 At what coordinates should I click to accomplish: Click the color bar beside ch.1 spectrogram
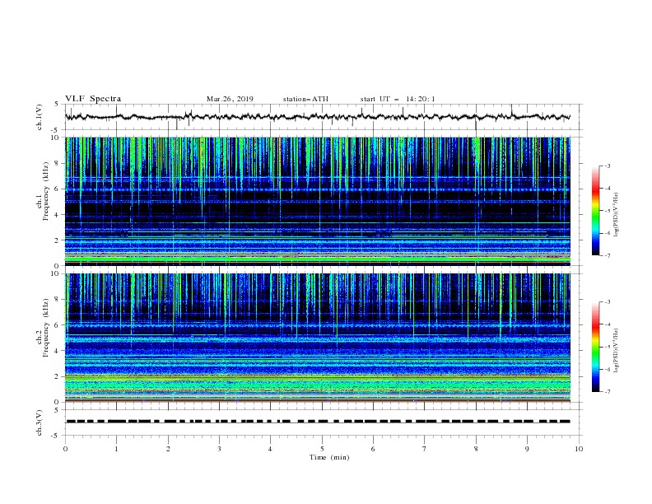point(595,211)
